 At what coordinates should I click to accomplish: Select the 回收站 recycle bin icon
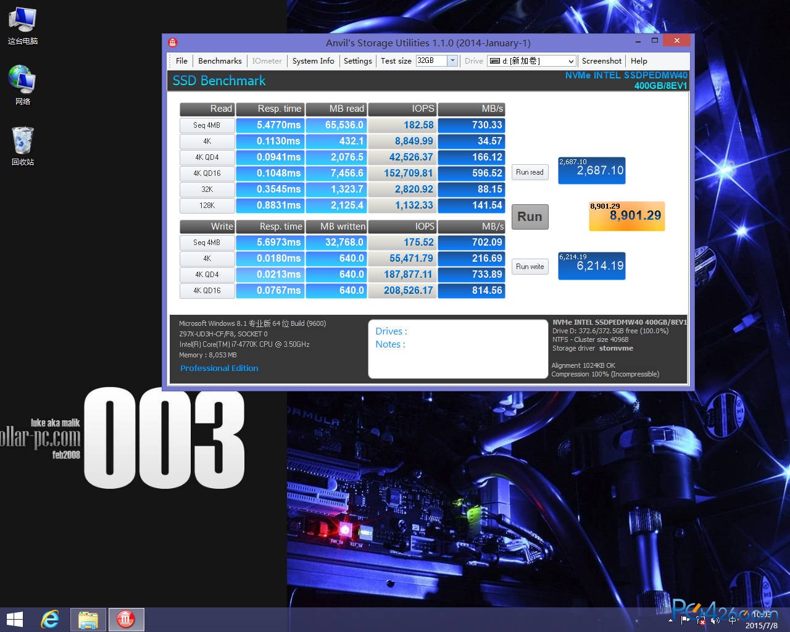(23, 146)
